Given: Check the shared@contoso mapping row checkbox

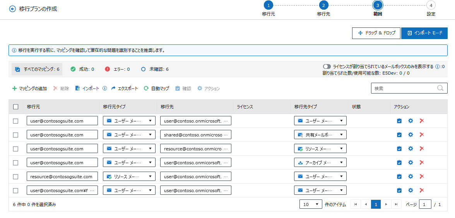Looking at the screenshot, I should [x=15, y=135].
